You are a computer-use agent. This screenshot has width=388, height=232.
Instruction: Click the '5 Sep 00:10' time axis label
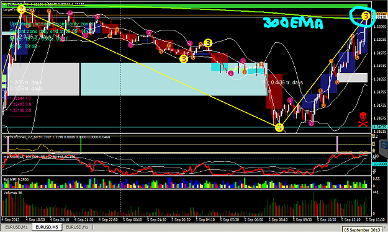[x=132, y=220]
